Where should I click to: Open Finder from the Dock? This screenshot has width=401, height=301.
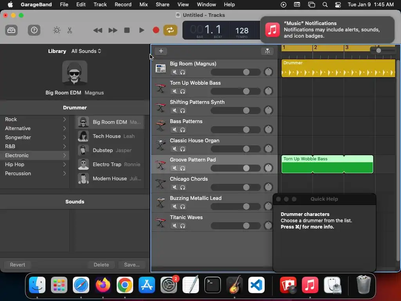(37, 285)
